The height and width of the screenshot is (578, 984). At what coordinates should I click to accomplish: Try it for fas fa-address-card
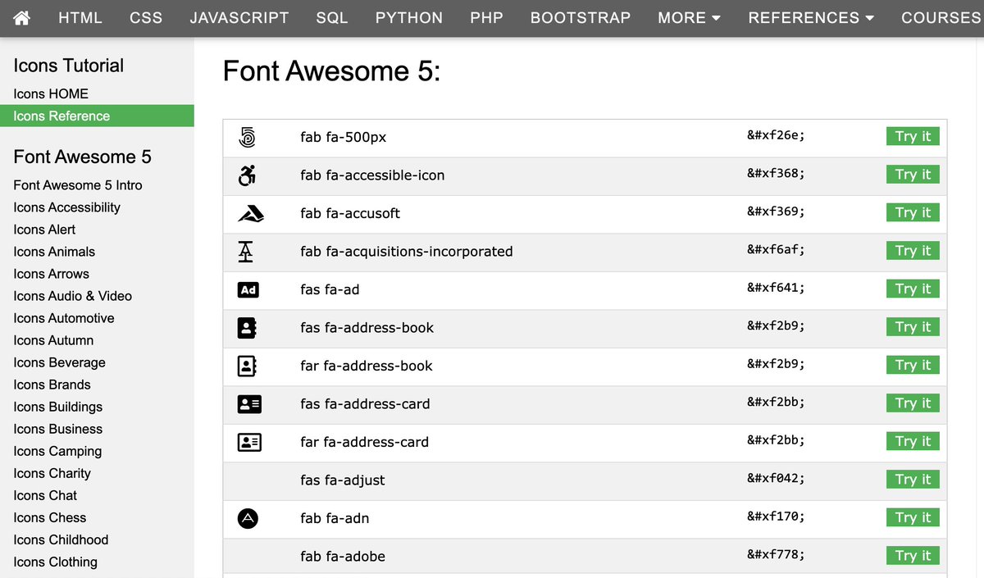click(x=913, y=403)
